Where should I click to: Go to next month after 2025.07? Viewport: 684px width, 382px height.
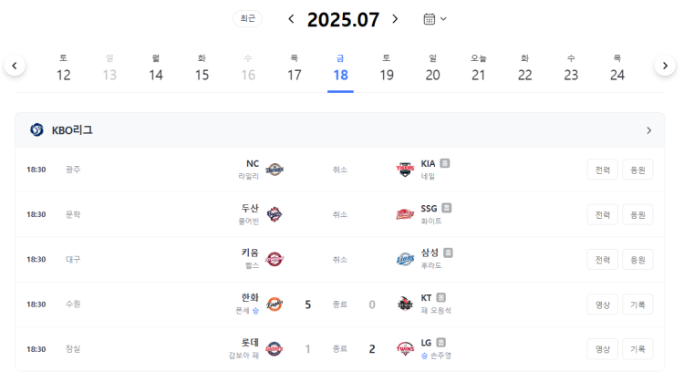pos(395,19)
